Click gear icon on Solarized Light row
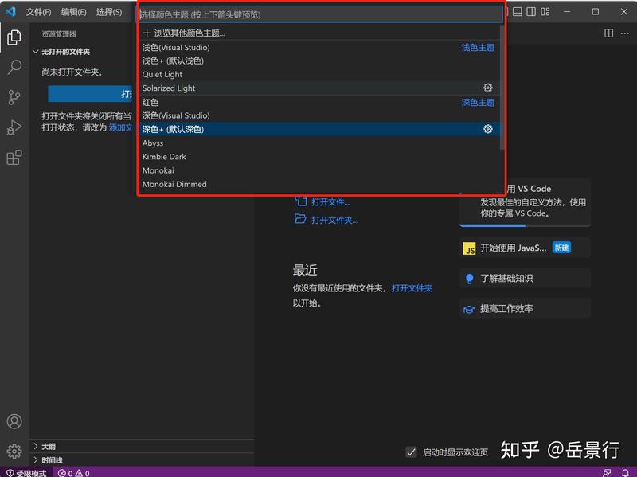Screen dimensions: 637x477 tap(488, 88)
